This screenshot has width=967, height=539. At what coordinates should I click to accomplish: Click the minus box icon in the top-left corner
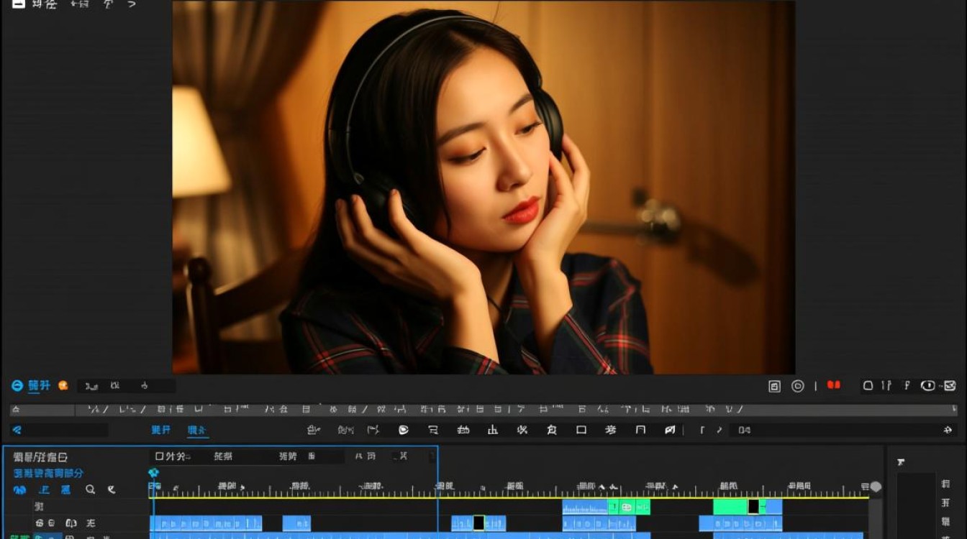[x=19, y=4]
